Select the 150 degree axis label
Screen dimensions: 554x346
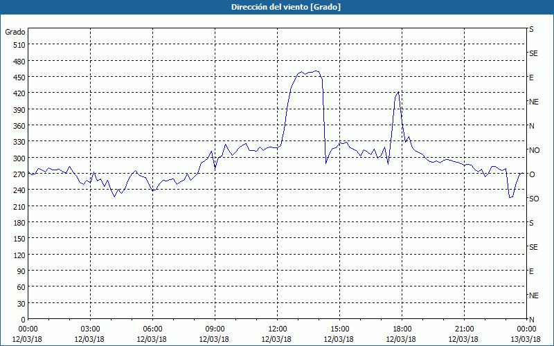(x=19, y=239)
